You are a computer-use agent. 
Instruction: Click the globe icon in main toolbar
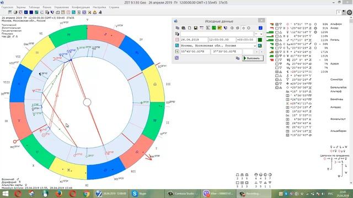pos(15,12)
